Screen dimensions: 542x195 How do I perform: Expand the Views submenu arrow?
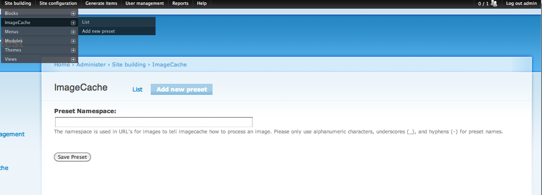73,59
